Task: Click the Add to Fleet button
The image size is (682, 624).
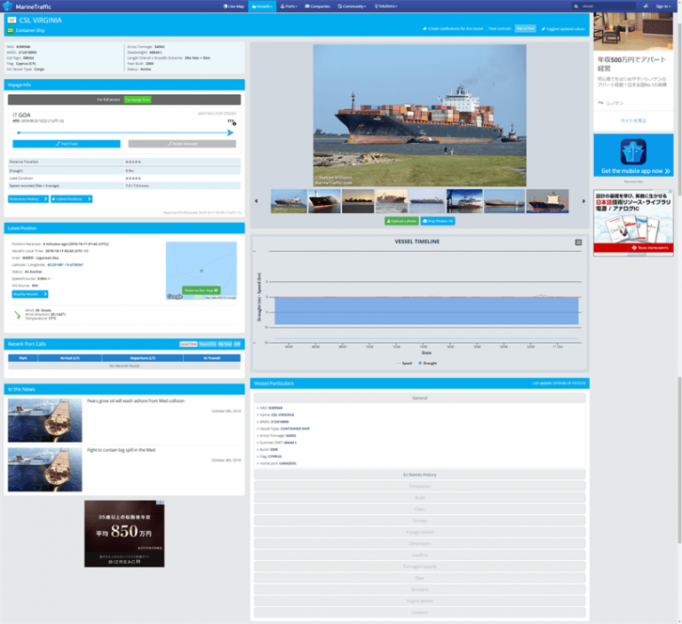Action: coord(526,28)
